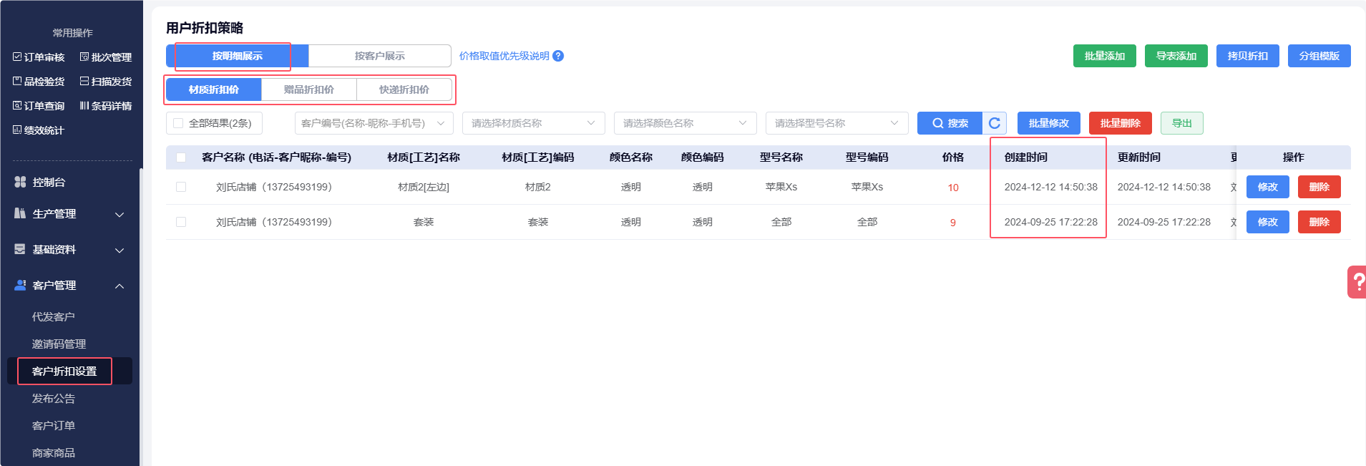Open 代发客户 menu item
The image size is (1366, 466).
(x=54, y=317)
